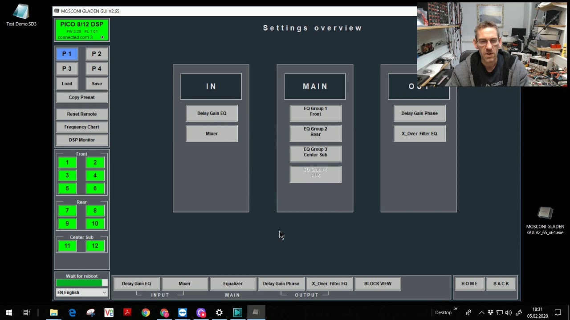Viewport: 570px width, 320px height.
Task: Toggle Front channel 5
Action: 67,188
